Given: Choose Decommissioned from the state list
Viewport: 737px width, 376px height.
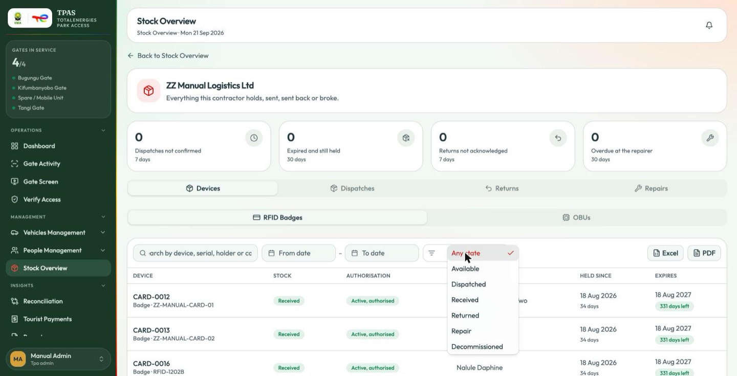Looking at the screenshot, I should click(483, 347).
